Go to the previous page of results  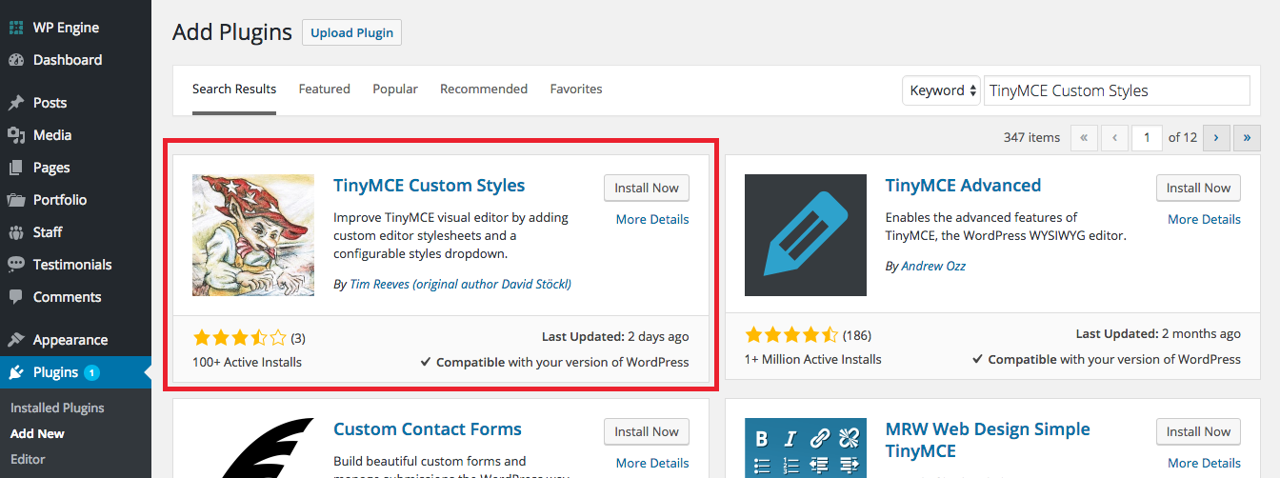tap(1115, 137)
